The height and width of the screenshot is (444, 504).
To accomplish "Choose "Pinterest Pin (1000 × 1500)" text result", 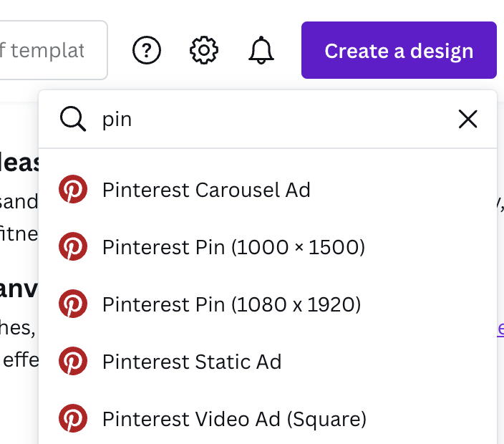I will pyautogui.click(x=233, y=247).
